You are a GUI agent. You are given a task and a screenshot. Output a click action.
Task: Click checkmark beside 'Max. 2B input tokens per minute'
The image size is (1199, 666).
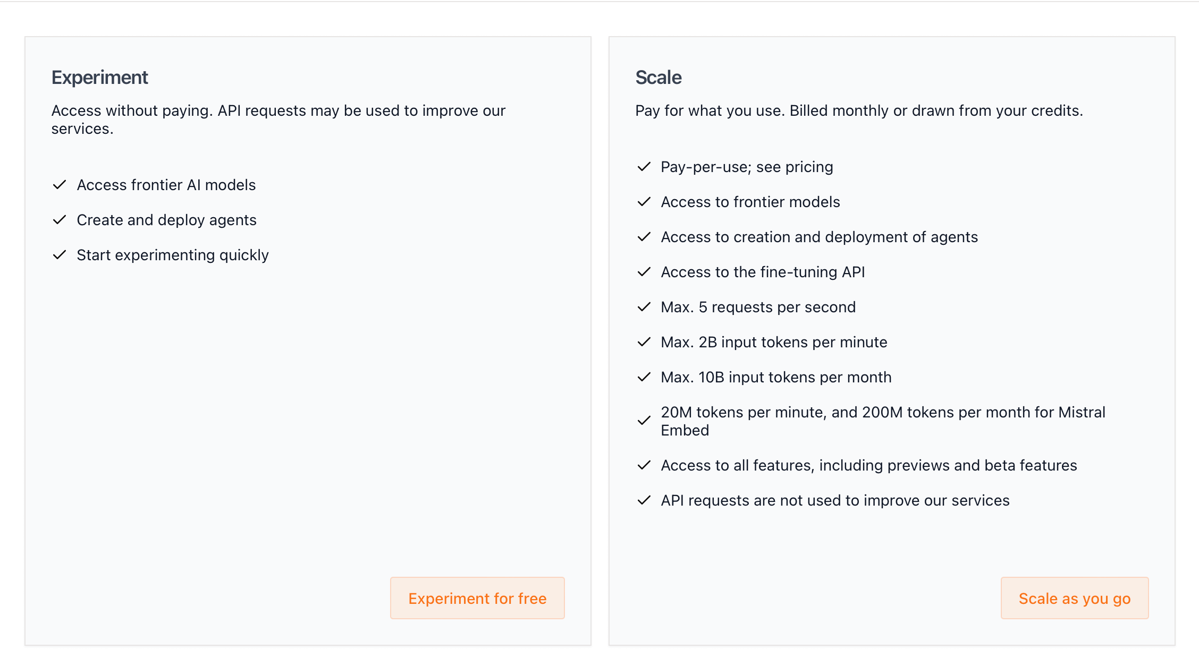click(x=644, y=342)
